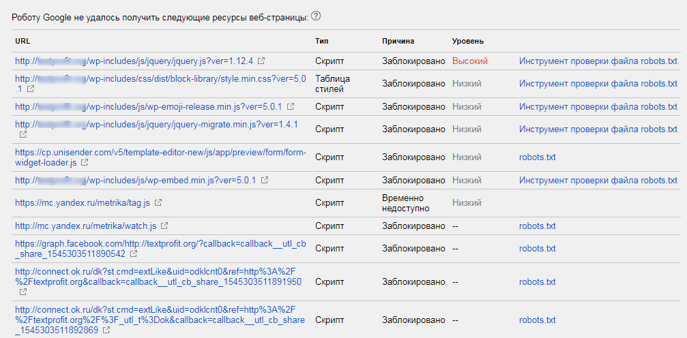
Task: Open connect.ok.ru link ending 1545303511892869
Action: click(x=160, y=320)
